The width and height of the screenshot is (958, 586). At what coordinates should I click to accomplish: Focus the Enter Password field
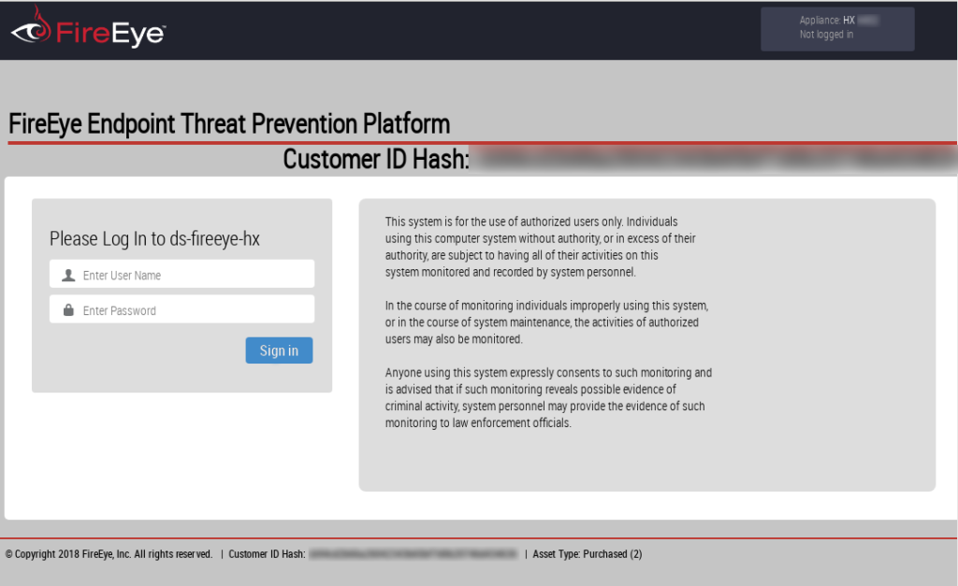point(182,309)
